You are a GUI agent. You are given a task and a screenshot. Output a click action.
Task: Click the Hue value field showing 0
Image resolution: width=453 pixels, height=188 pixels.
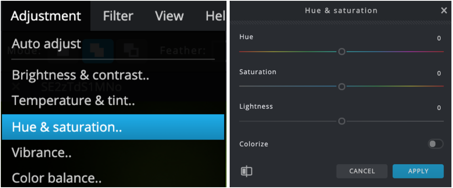tap(439, 38)
